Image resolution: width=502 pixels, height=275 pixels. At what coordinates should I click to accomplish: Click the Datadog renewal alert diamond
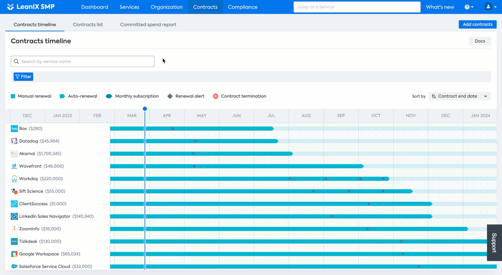(196, 141)
